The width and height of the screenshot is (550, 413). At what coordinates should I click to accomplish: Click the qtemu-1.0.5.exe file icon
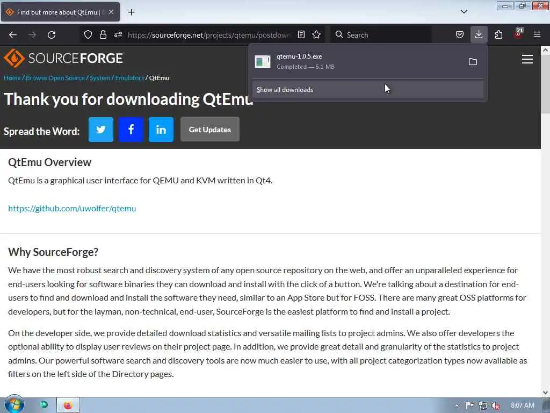262,61
